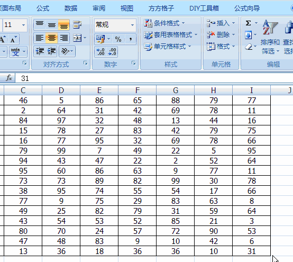
Task: Toggle bottom vertical alignment
Action: click(x=64, y=25)
